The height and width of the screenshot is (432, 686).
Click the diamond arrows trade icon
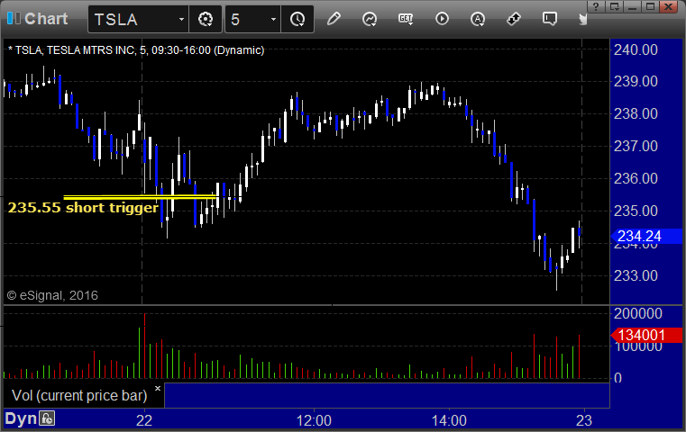click(x=514, y=19)
